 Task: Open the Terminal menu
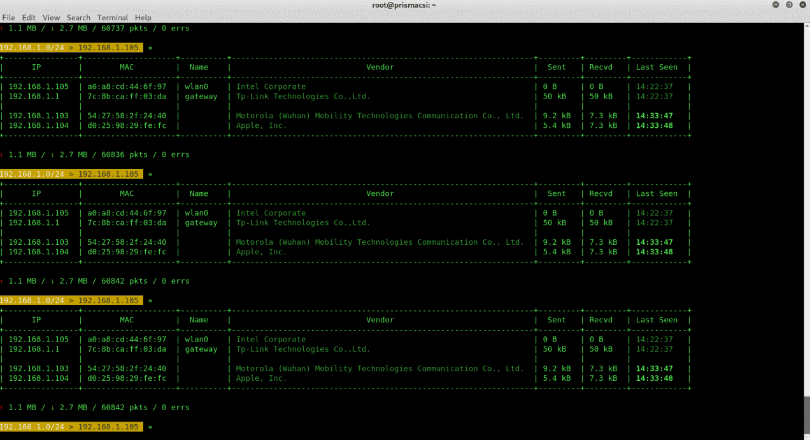point(112,17)
